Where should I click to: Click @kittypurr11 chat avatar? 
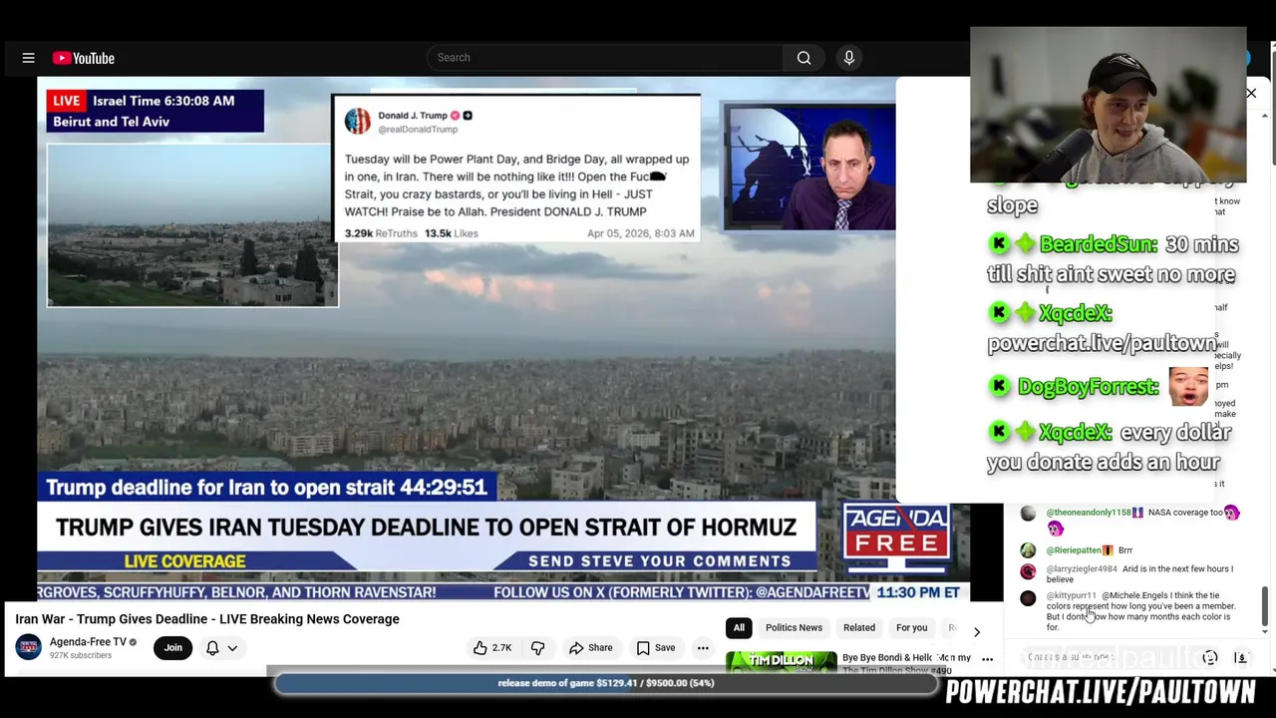point(1028,598)
